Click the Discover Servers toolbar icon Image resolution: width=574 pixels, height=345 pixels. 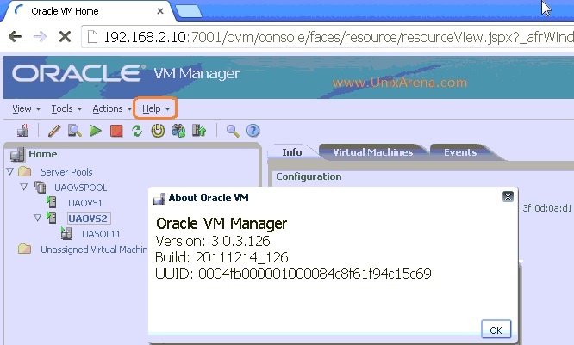[x=22, y=131]
